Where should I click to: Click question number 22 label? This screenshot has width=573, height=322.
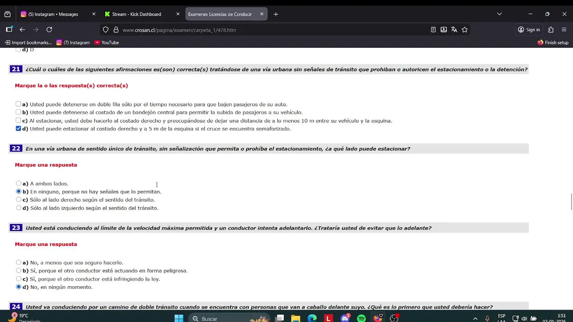[x=16, y=148]
